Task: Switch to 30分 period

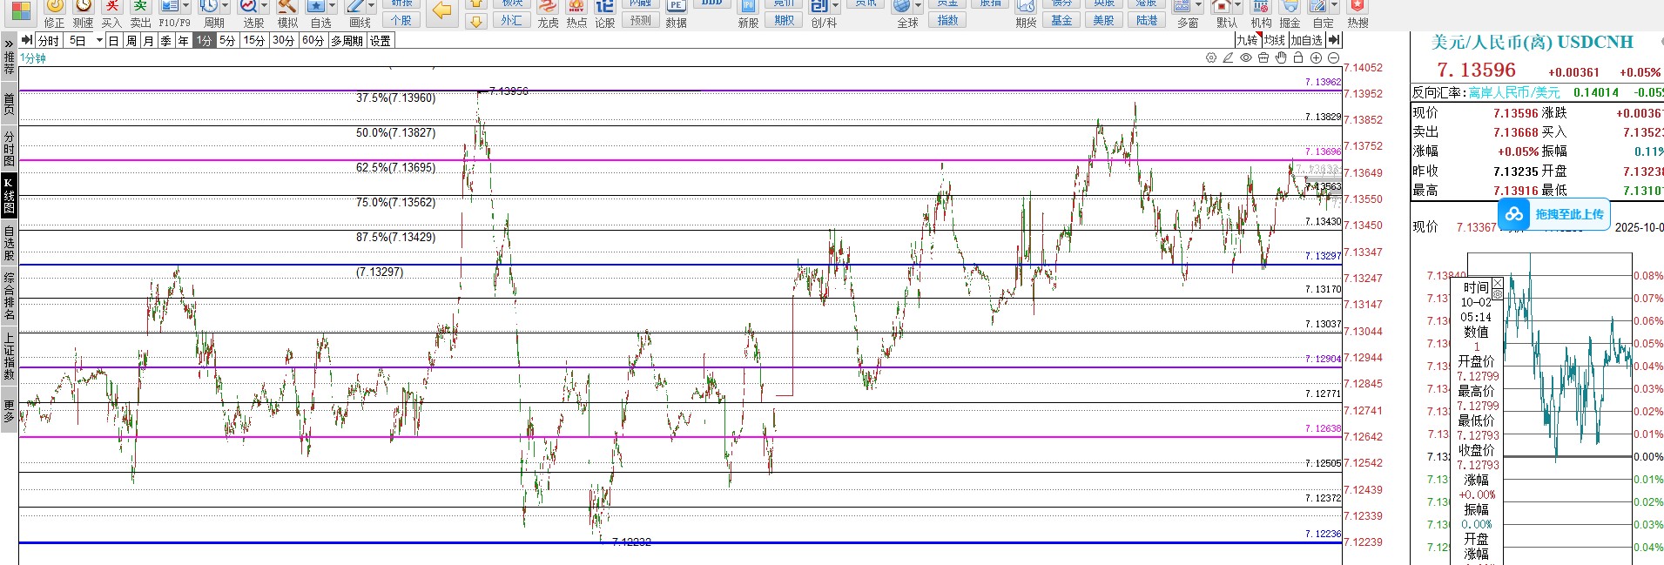Action: click(283, 40)
